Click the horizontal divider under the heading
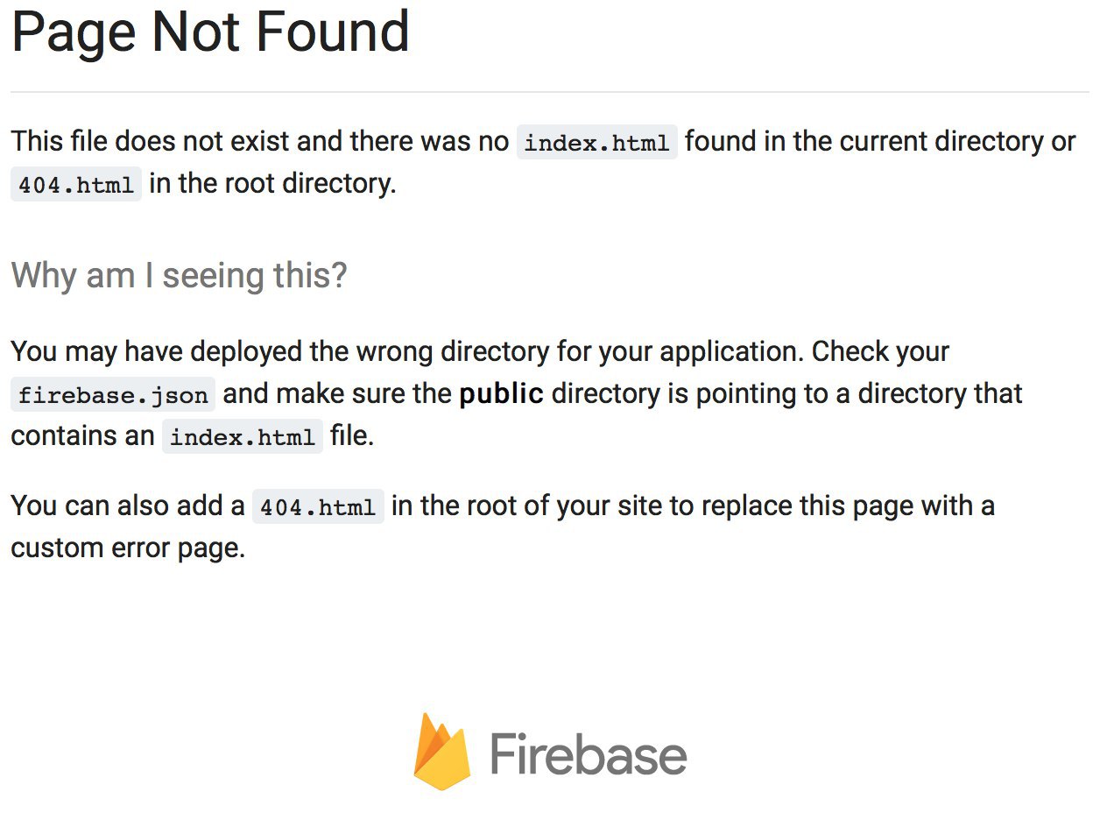This screenshot has height=827, width=1107. (550, 92)
